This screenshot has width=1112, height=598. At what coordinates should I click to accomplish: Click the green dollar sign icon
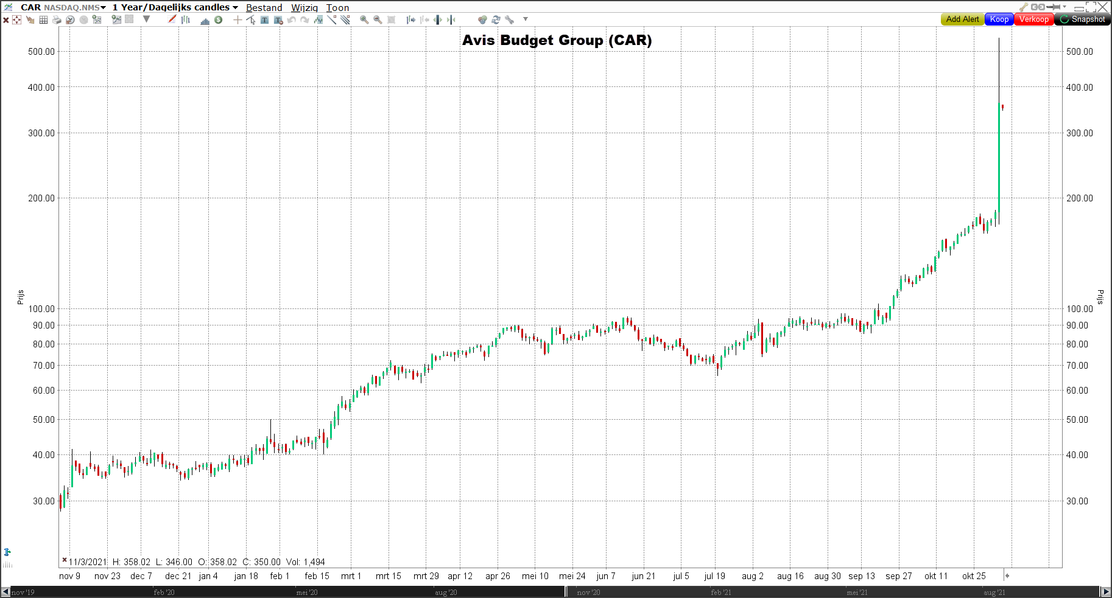[218, 19]
